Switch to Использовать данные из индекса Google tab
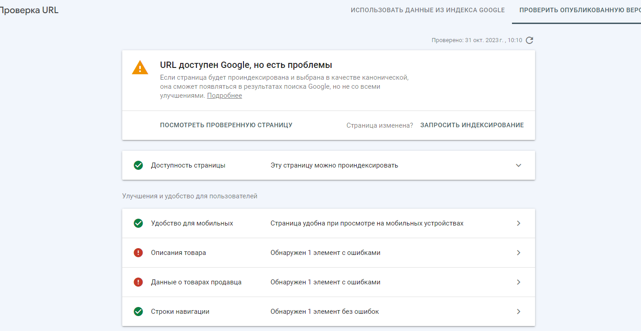The width and height of the screenshot is (641, 331). [428, 10]
